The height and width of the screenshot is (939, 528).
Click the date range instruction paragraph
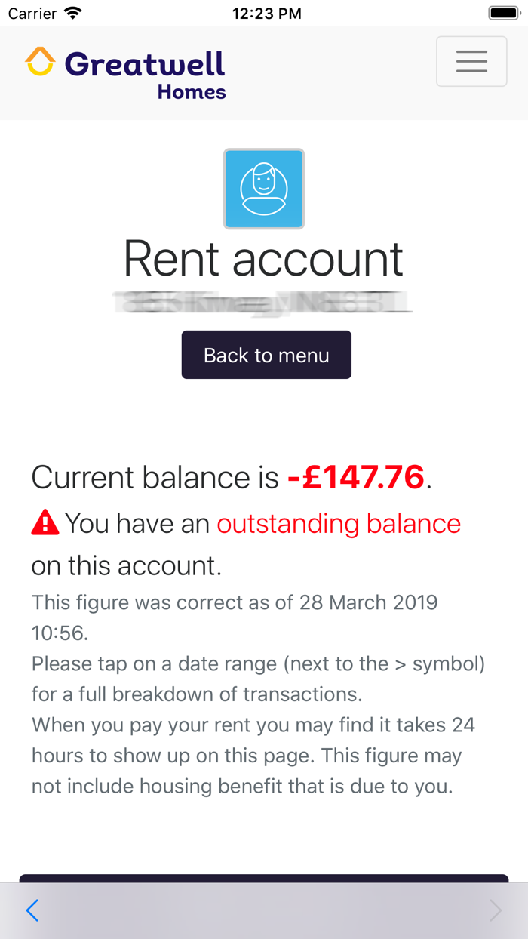pos(258,679)
